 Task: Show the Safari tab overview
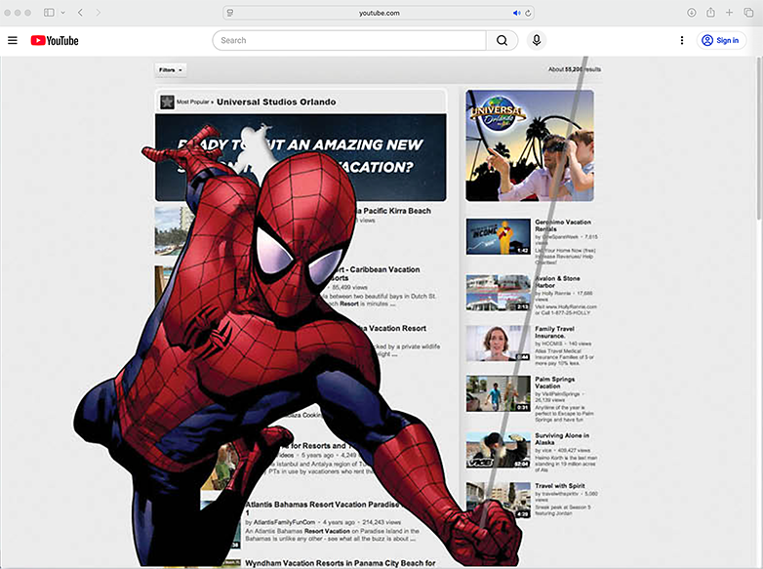click(x=748, y=13)
